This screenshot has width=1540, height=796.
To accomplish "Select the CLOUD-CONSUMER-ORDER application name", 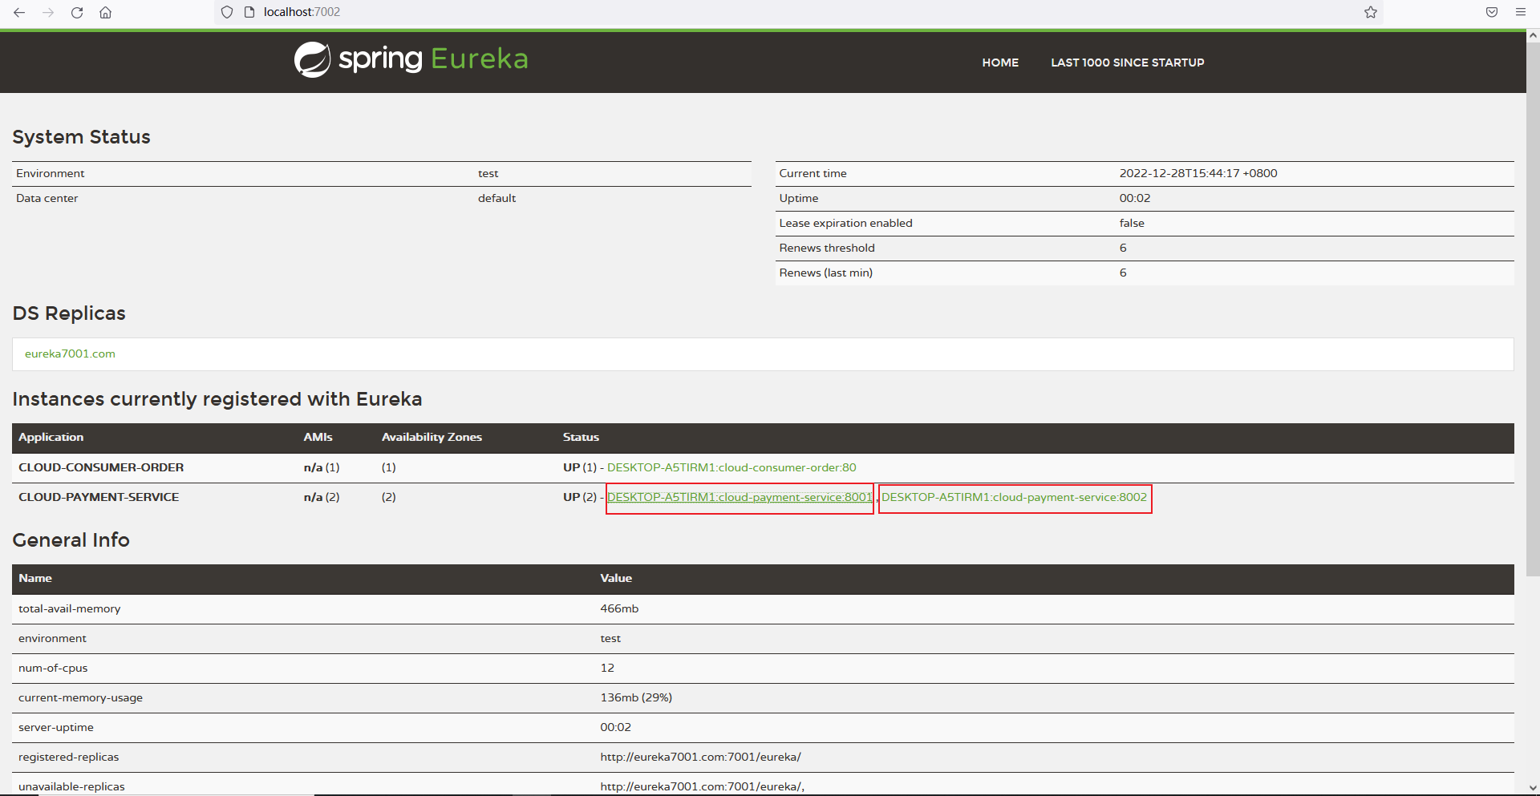I will (x=101, y=467).
